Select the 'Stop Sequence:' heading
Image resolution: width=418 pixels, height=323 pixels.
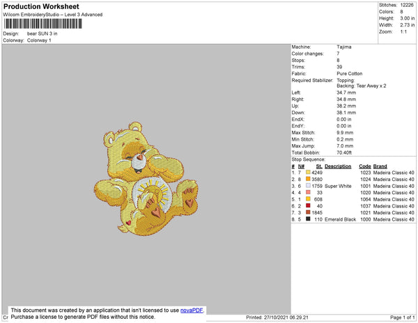(309, 159)
